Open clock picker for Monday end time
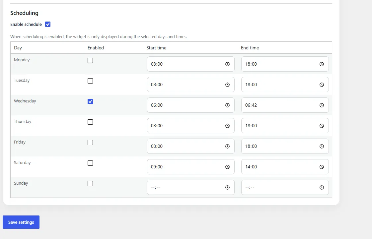372x239 pixels. coord(322,64)
